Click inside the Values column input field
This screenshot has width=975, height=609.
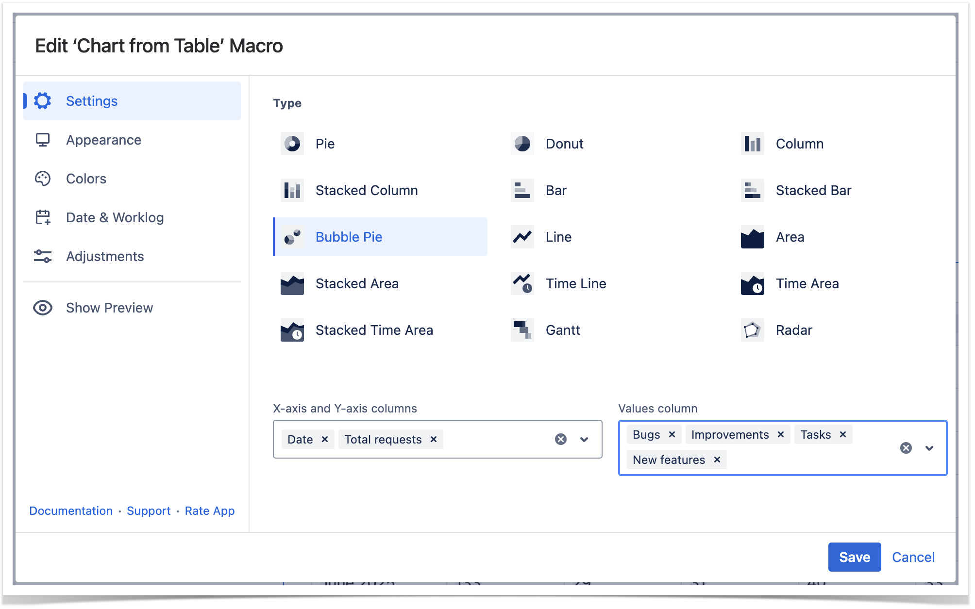pyautogui.click(x=806, y=460)
